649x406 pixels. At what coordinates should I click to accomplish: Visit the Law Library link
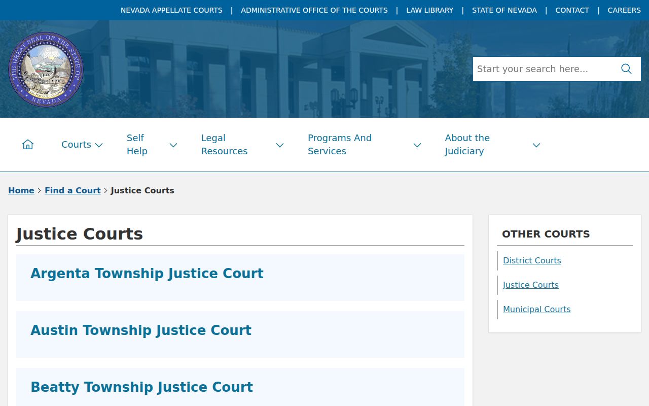pyautogui.click(x=430, y=10)
